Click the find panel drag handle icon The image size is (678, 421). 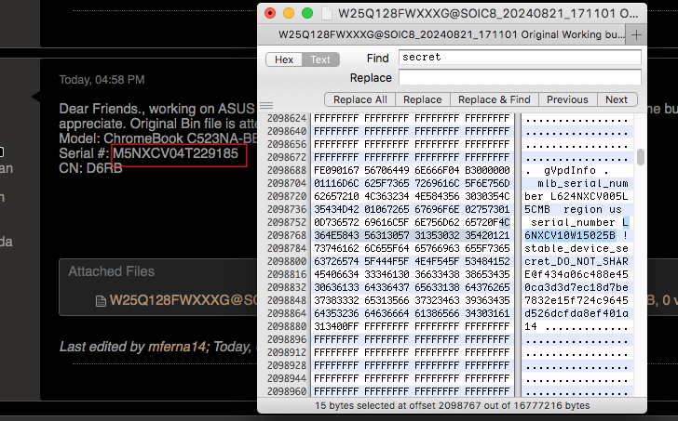click(x=266, y=106)
